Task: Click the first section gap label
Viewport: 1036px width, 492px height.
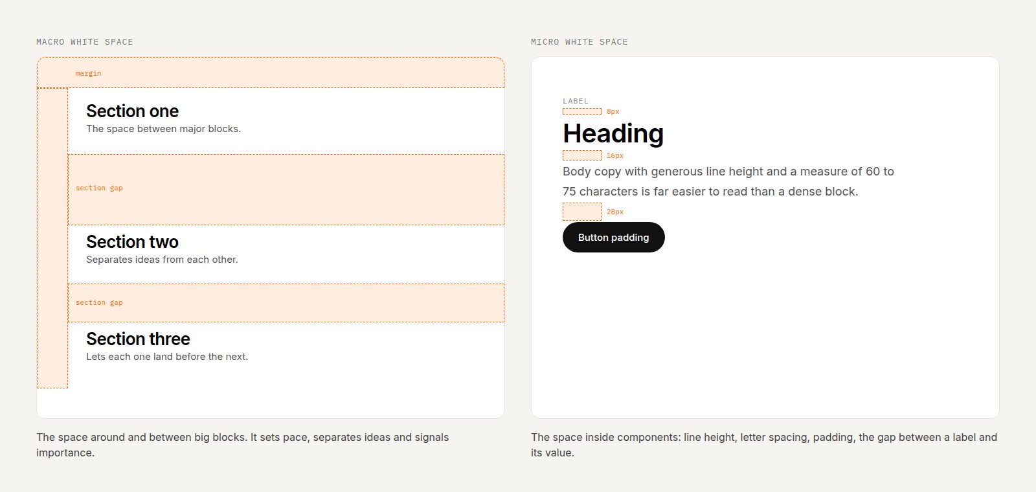Action: [99, 188]
